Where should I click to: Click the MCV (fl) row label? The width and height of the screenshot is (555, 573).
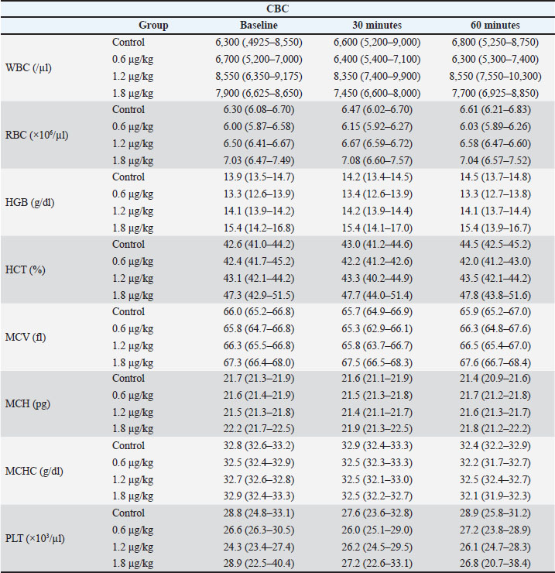point(26,337)
